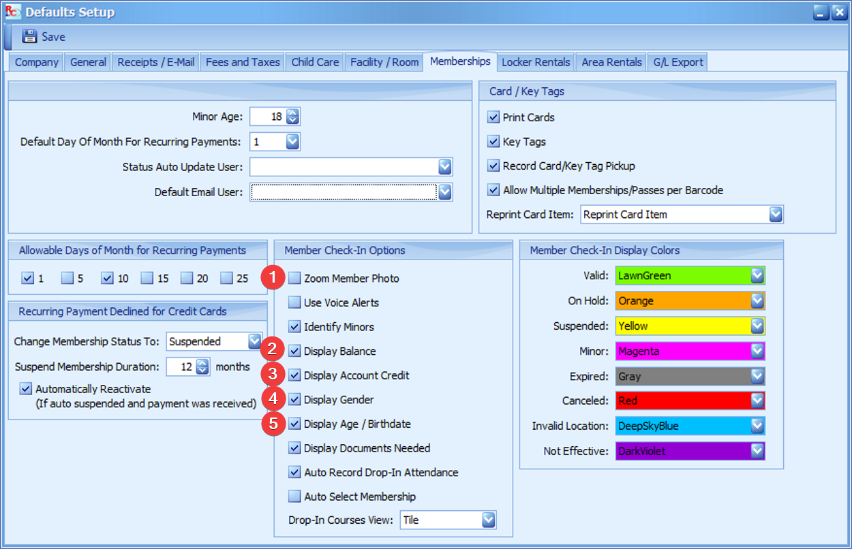Image resolution: width=852 pixels, height=549 pixels.
Task: Uncheck day 1 for recurring payments
Action: point(27,278)
